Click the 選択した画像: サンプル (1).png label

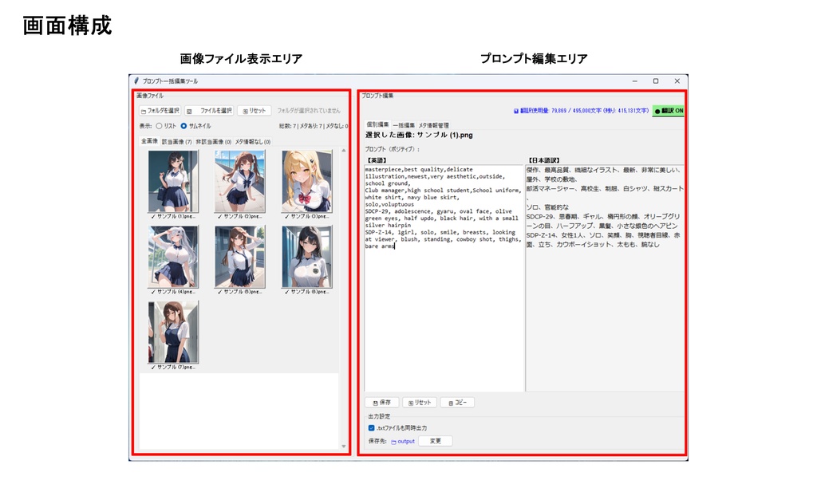[419, 135]
